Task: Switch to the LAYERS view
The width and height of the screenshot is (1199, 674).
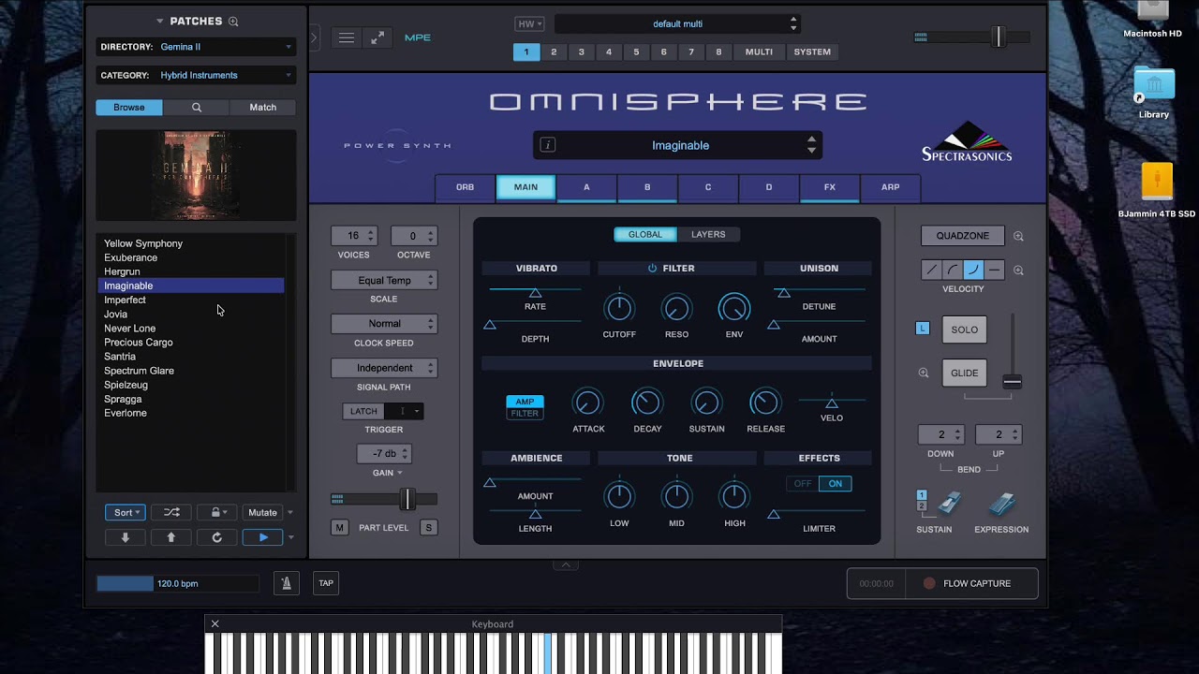Action: 708,235
